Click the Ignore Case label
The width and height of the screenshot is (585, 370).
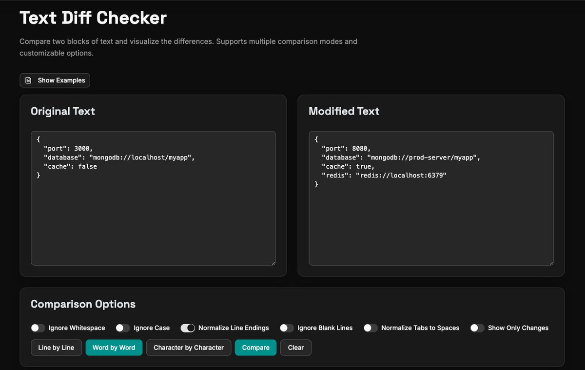click(152, 328)
